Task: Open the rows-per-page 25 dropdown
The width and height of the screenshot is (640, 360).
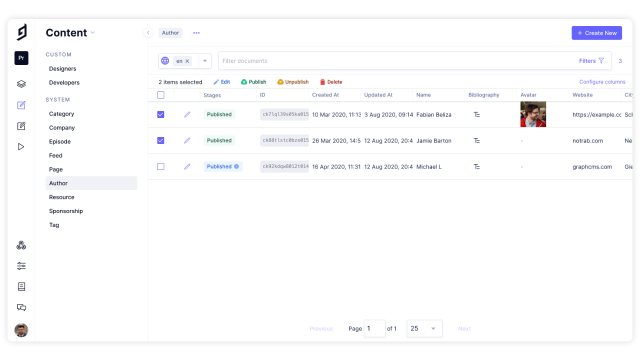Action: pos(424,328)
